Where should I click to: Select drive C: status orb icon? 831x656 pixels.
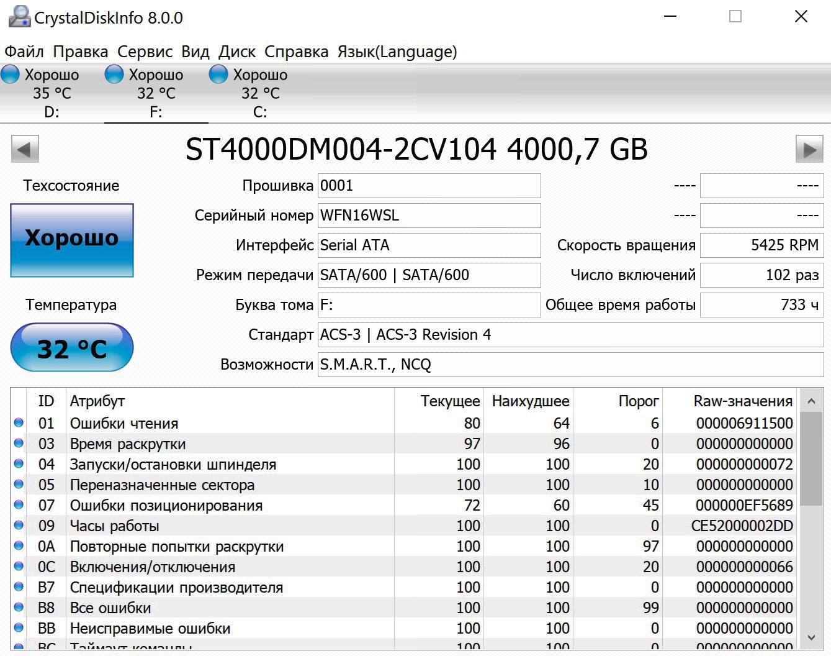point(218,75)
